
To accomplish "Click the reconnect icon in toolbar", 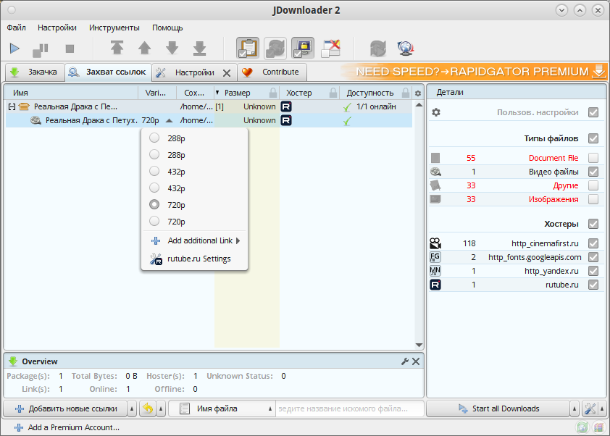I will 377,49.
